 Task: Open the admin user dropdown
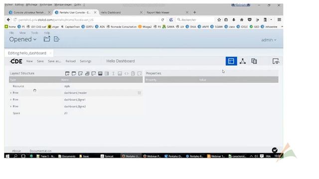tap(269, 40)
